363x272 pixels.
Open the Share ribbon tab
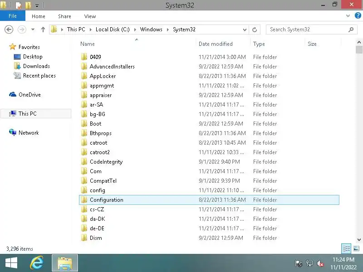(64, 16)
